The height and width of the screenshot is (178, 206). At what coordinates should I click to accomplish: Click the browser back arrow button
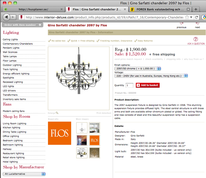tap(6, 17)
